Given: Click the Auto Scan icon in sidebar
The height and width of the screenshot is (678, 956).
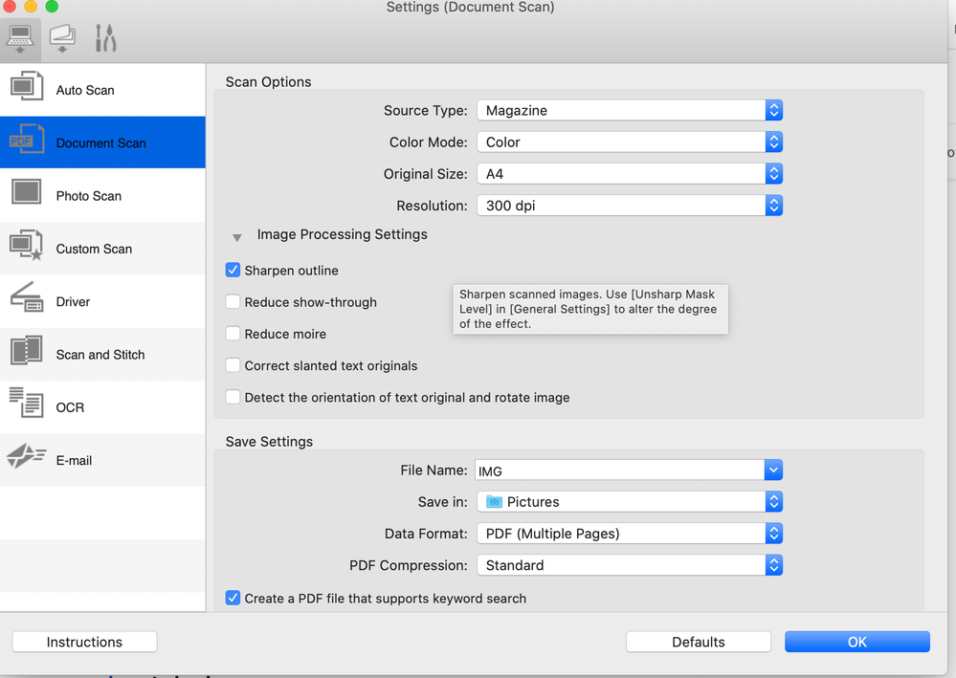Looking at the screenshot, I should [x=27, y=88].
